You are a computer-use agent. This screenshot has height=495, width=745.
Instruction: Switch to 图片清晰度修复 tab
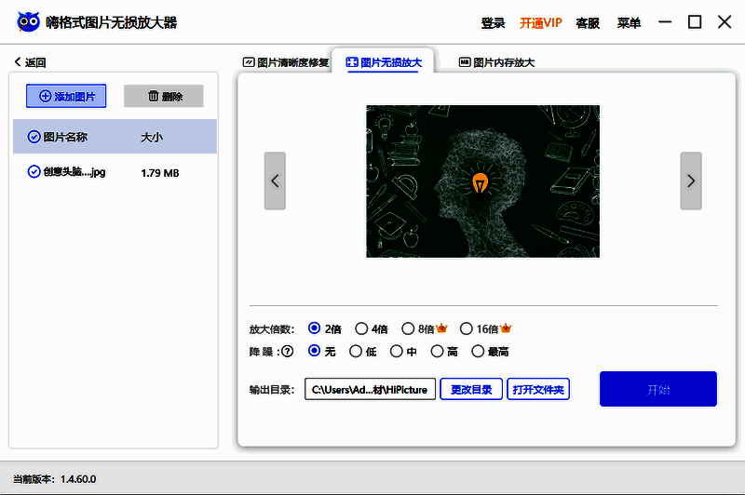point(286,62)
